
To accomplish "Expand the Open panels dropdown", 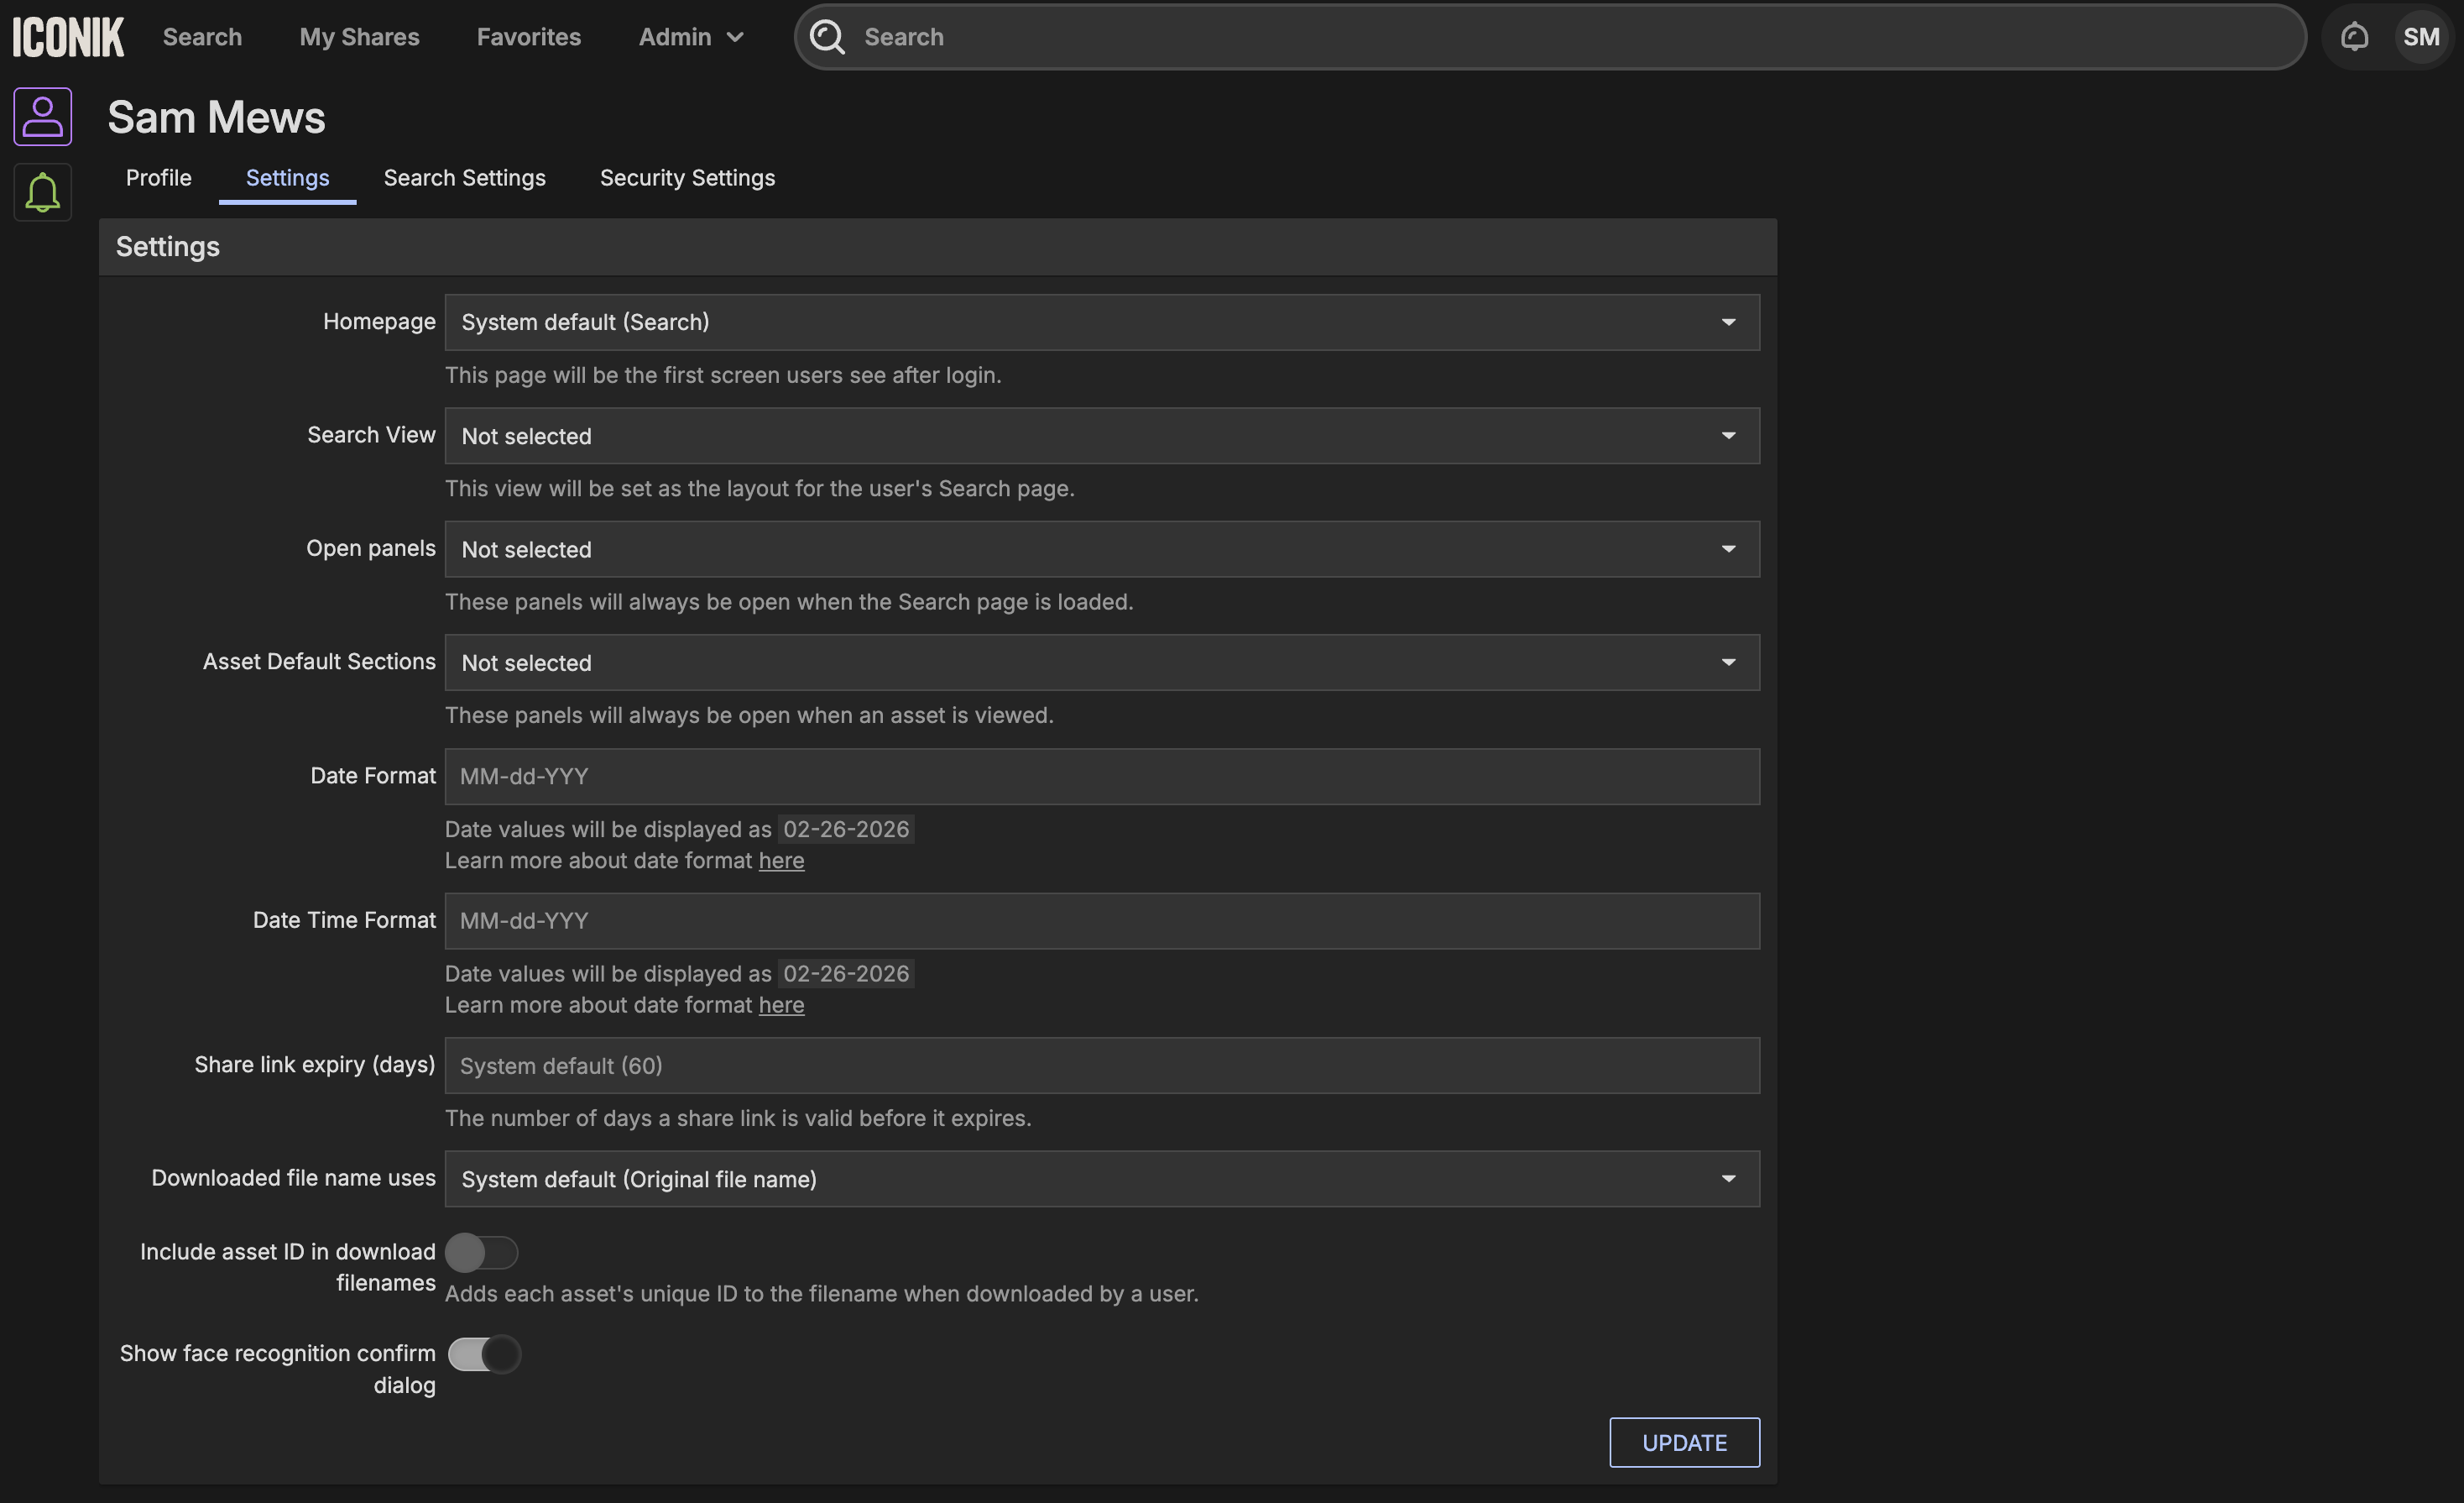I will 1101,548.
